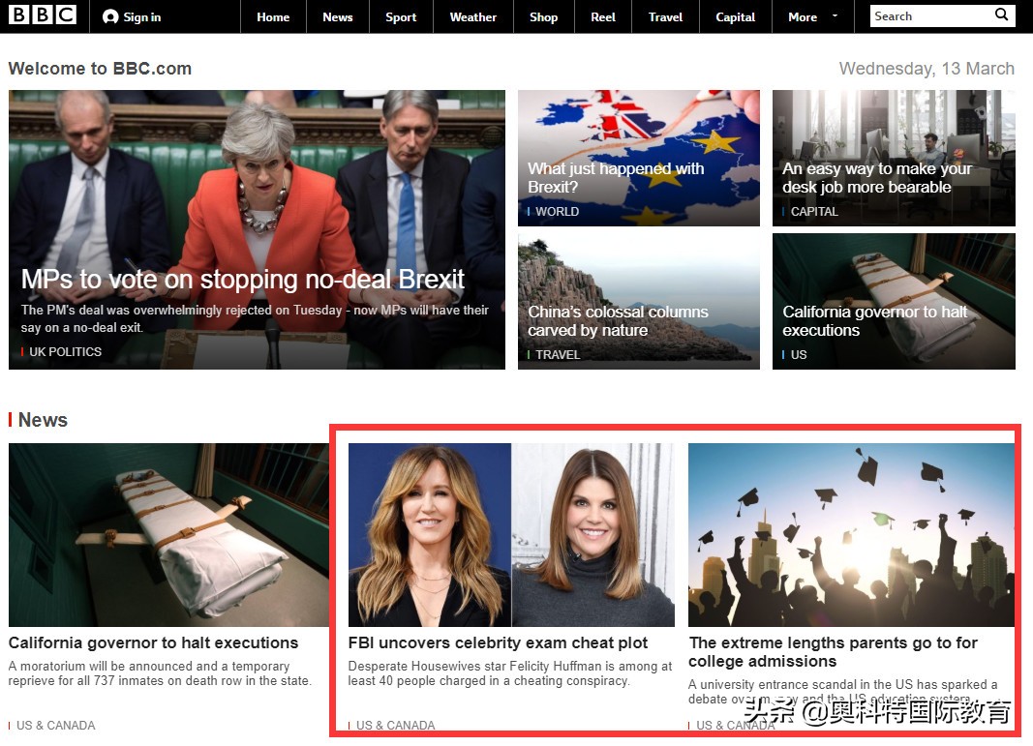Open MPs to vote on stopping no-deal Brexit headline
This screenshot has height=746, width=1033.
[242, 280]
